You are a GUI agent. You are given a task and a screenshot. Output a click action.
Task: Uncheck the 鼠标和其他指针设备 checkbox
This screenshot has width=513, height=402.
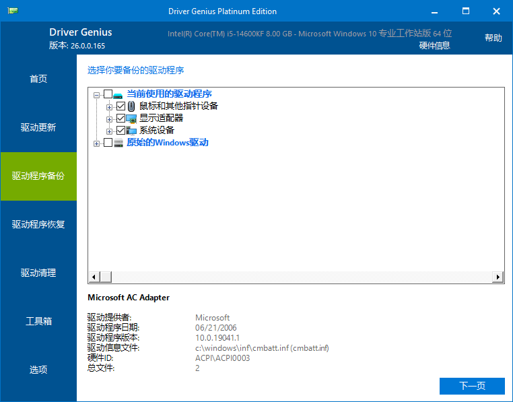121,106
